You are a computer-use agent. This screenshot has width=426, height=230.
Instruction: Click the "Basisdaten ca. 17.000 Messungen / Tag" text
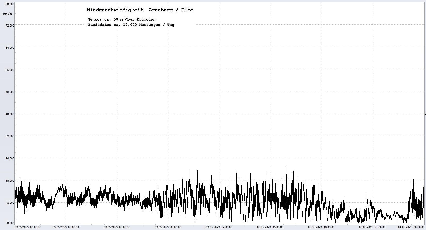pyautogui.click(x=131, y=25)
